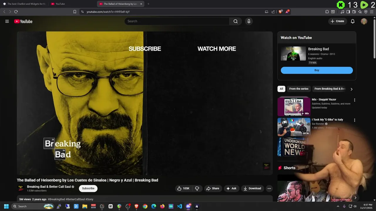Share the video with the Share button
The image size is (376, 211).
point(212,188)
